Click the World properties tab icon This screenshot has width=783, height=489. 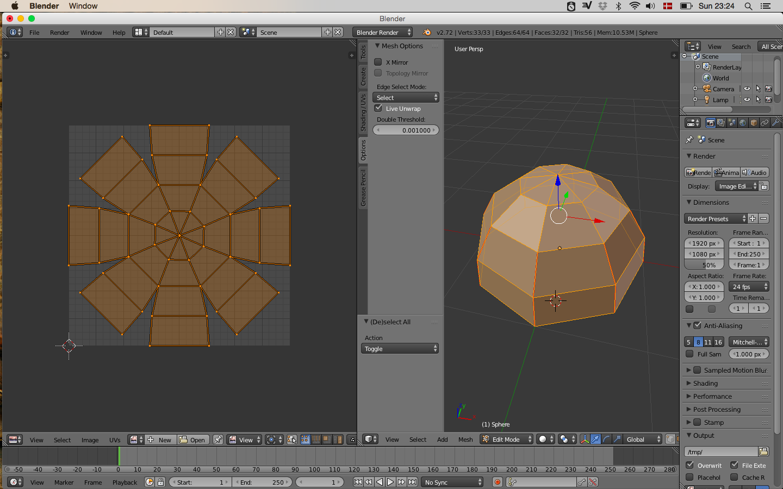click(x=743, y=123)
